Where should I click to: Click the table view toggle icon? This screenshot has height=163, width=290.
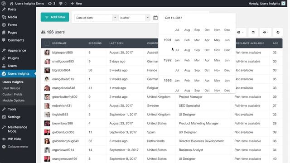(x=253, y=32)
